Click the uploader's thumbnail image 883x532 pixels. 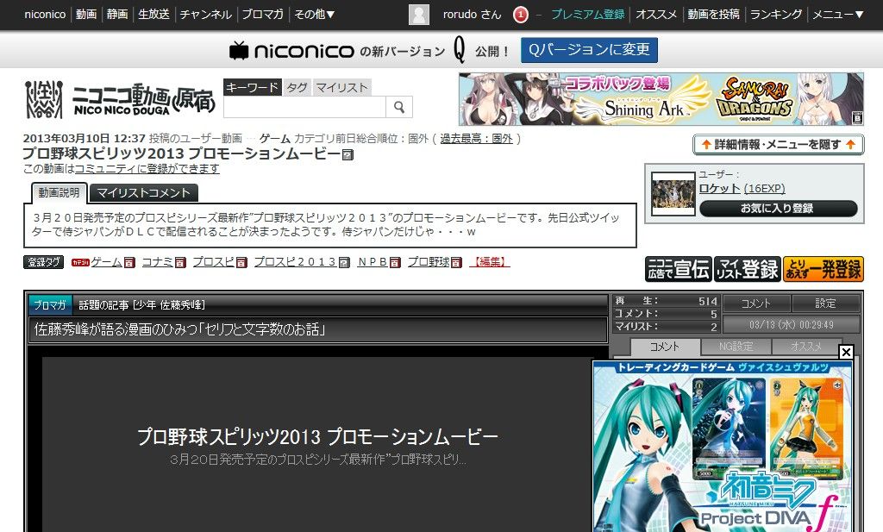coord(673,193)
